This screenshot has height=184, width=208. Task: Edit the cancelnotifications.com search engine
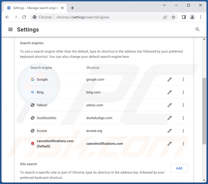pos(170,144)
